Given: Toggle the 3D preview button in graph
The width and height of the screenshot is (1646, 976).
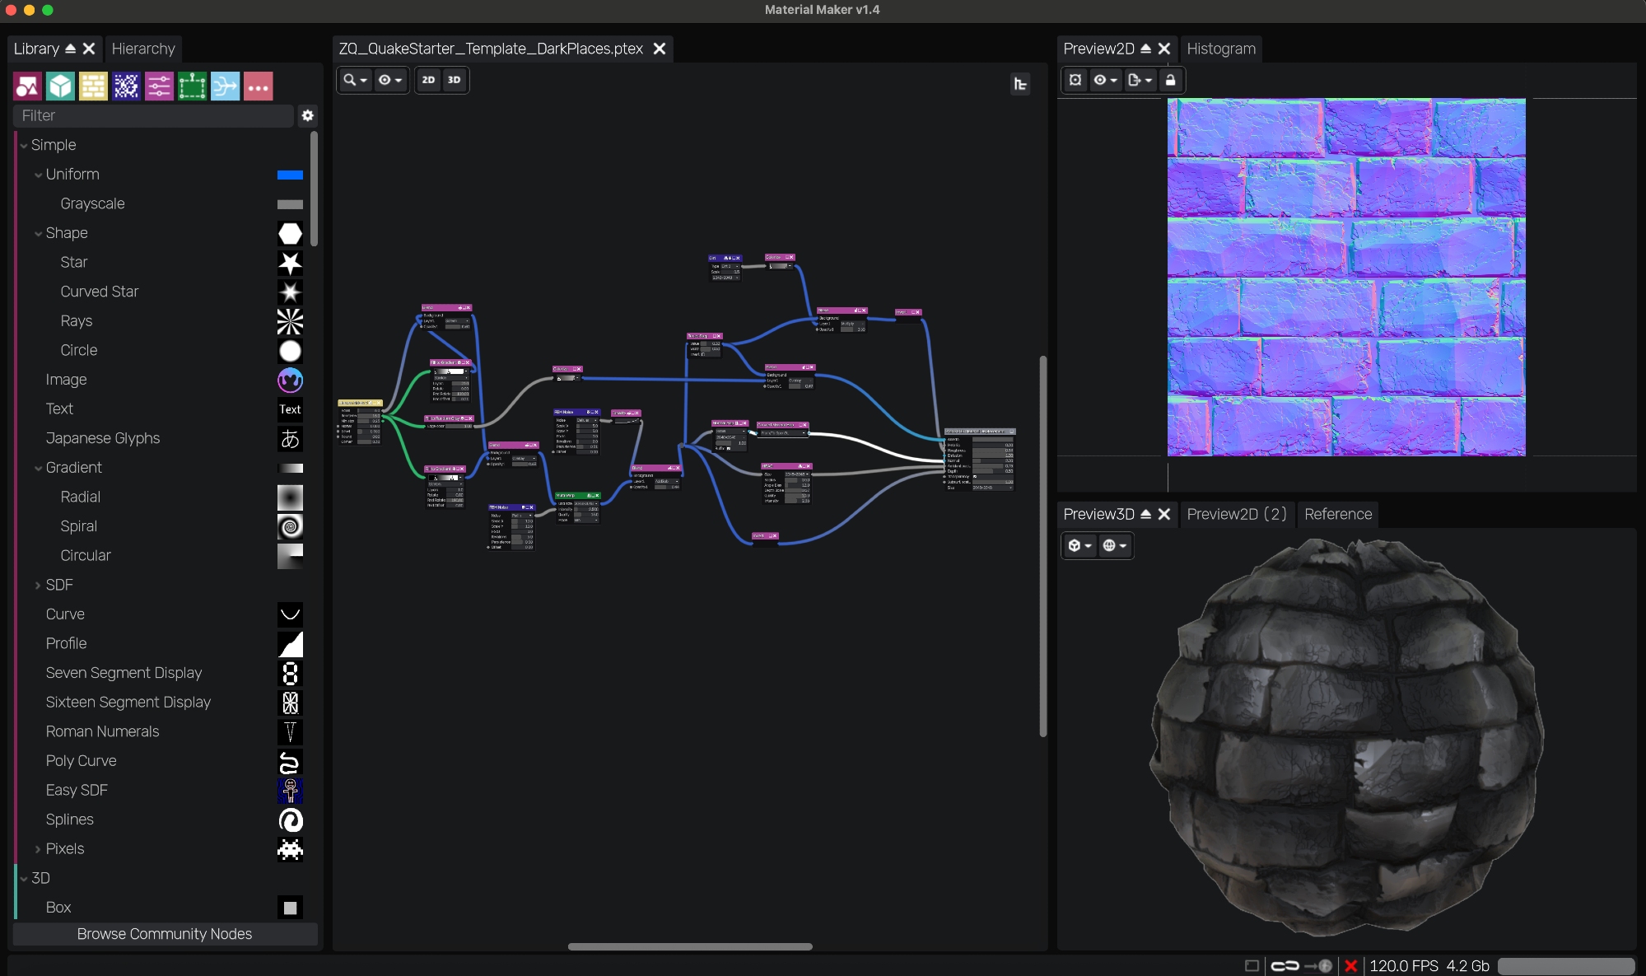Looking at the screenshot, I should click(x=454, y=80).
